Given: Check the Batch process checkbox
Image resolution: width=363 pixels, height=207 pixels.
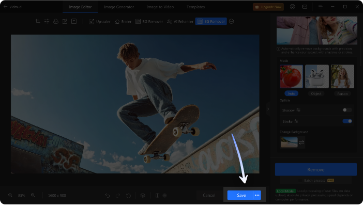Looking at the screenshot, I should tap(300, 181).
